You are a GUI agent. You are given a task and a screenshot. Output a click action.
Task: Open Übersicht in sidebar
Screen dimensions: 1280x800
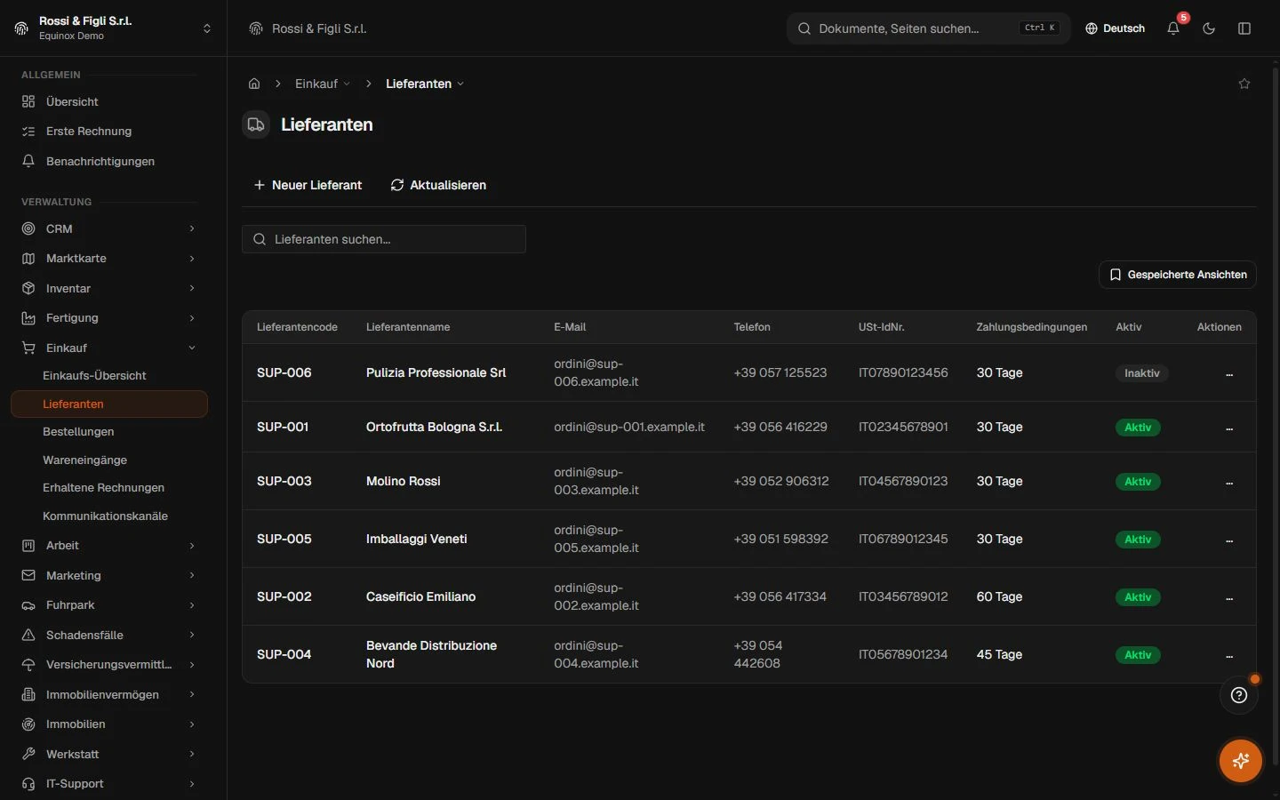(x=108, y=101)
